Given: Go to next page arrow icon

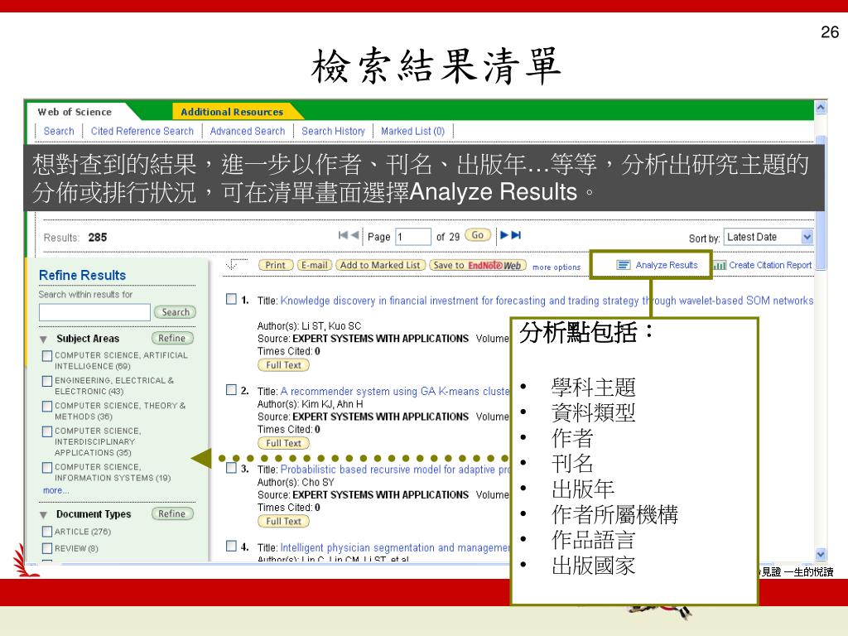Looking at the screenshot, I should point(504,234).
